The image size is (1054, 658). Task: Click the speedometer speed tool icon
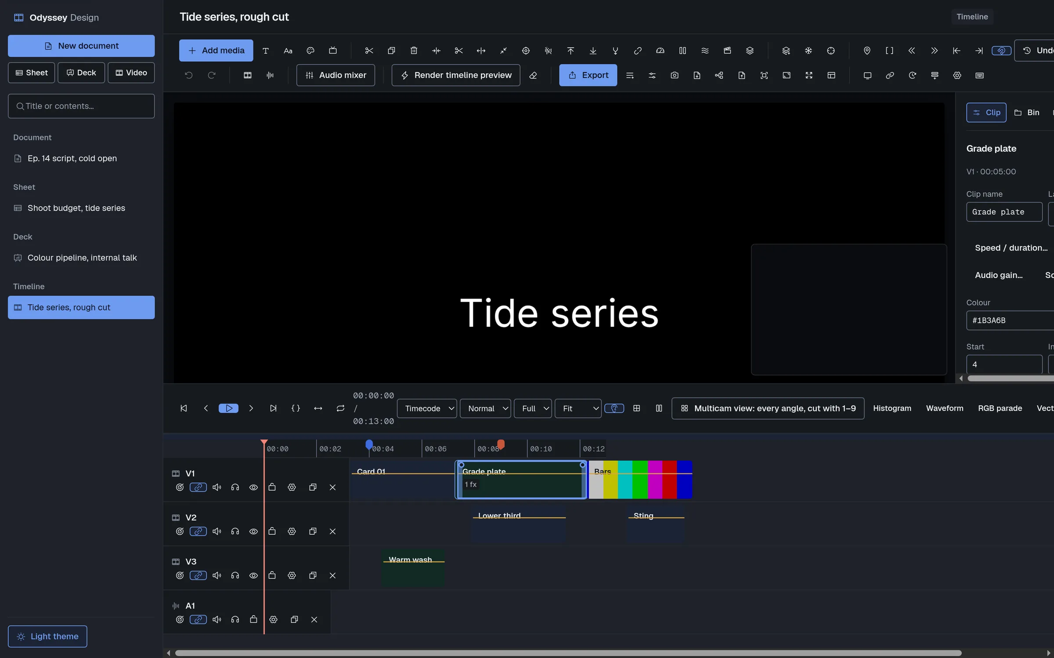660,51
